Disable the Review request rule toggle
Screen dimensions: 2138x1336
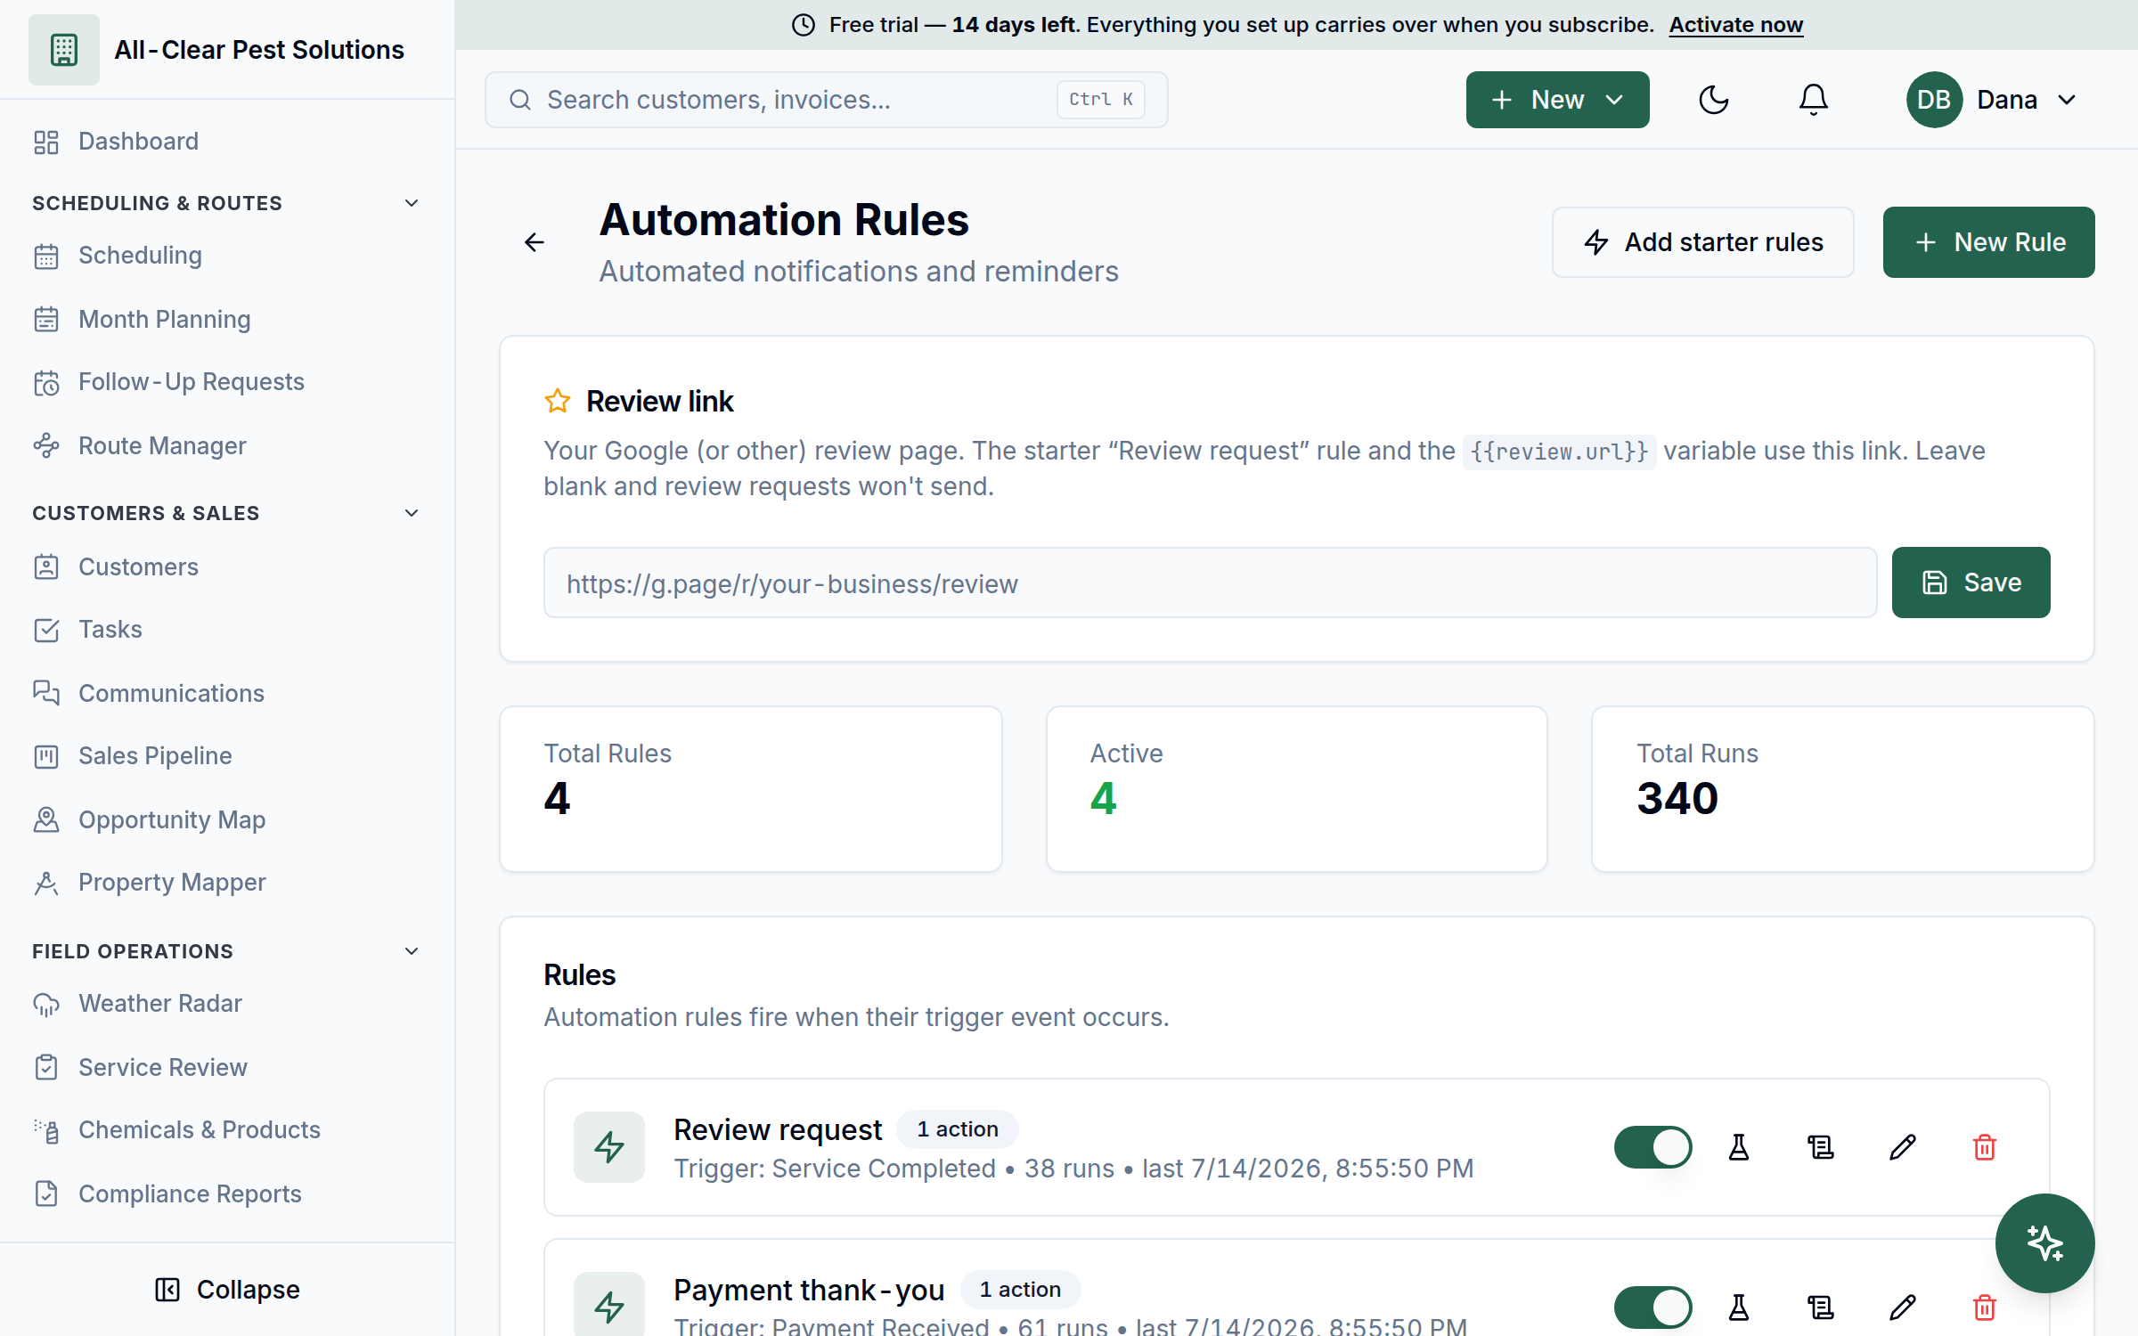click(1652, 1147)
